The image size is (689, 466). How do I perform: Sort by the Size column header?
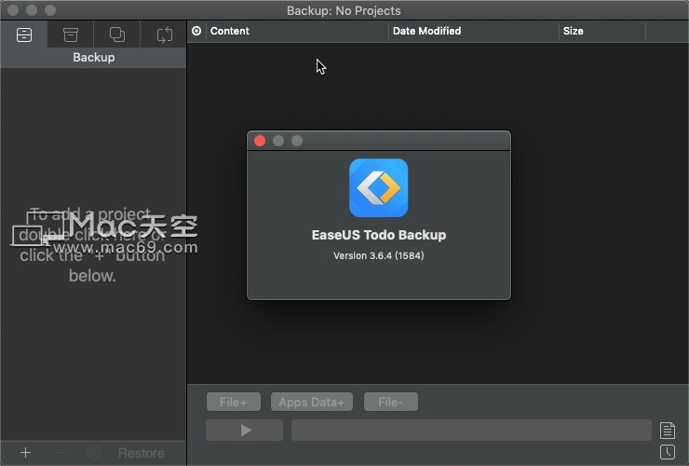pos(573,31)
